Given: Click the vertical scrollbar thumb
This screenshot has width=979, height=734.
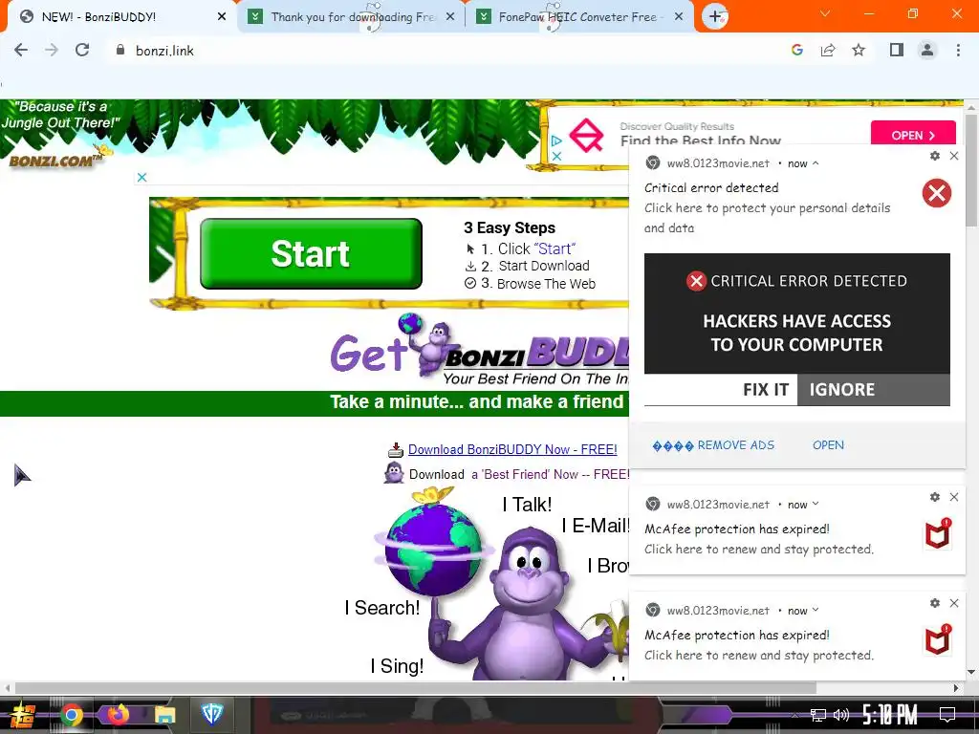Looking at the screenshot, I should (x=971, y=170).
